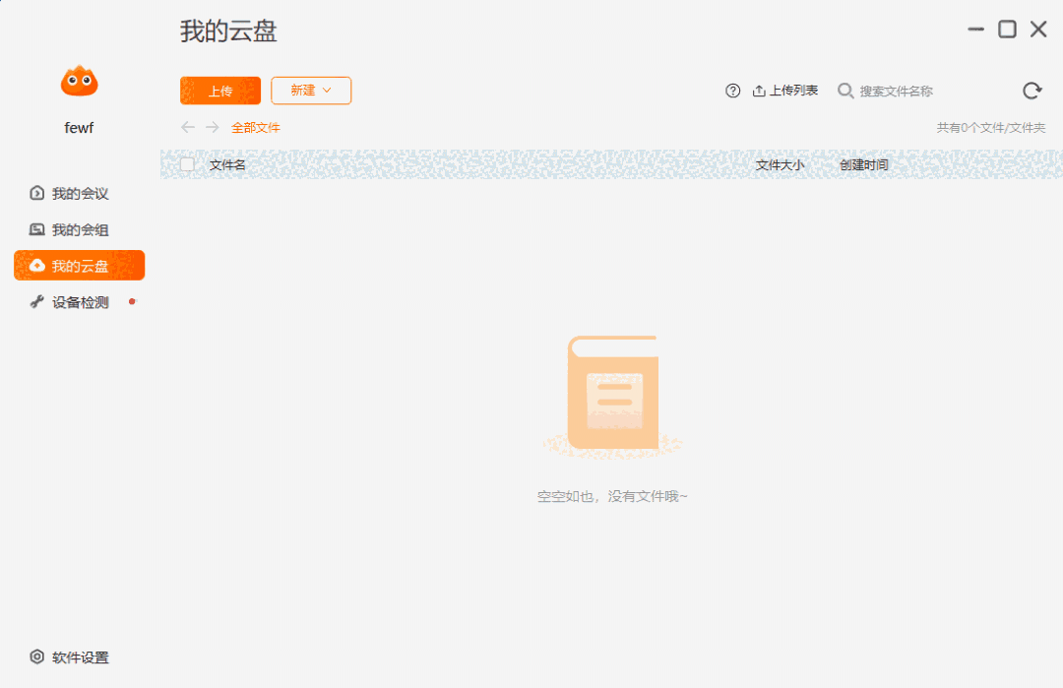The image size is (1063, 688).
Task: Toggle the select-all files checkbox
Action: 184,164
